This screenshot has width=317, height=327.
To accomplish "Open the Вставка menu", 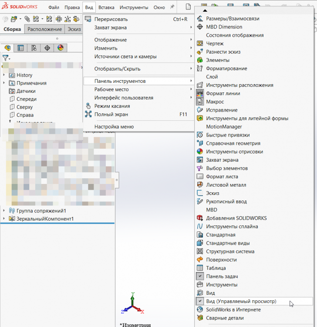I will (106, 7).
